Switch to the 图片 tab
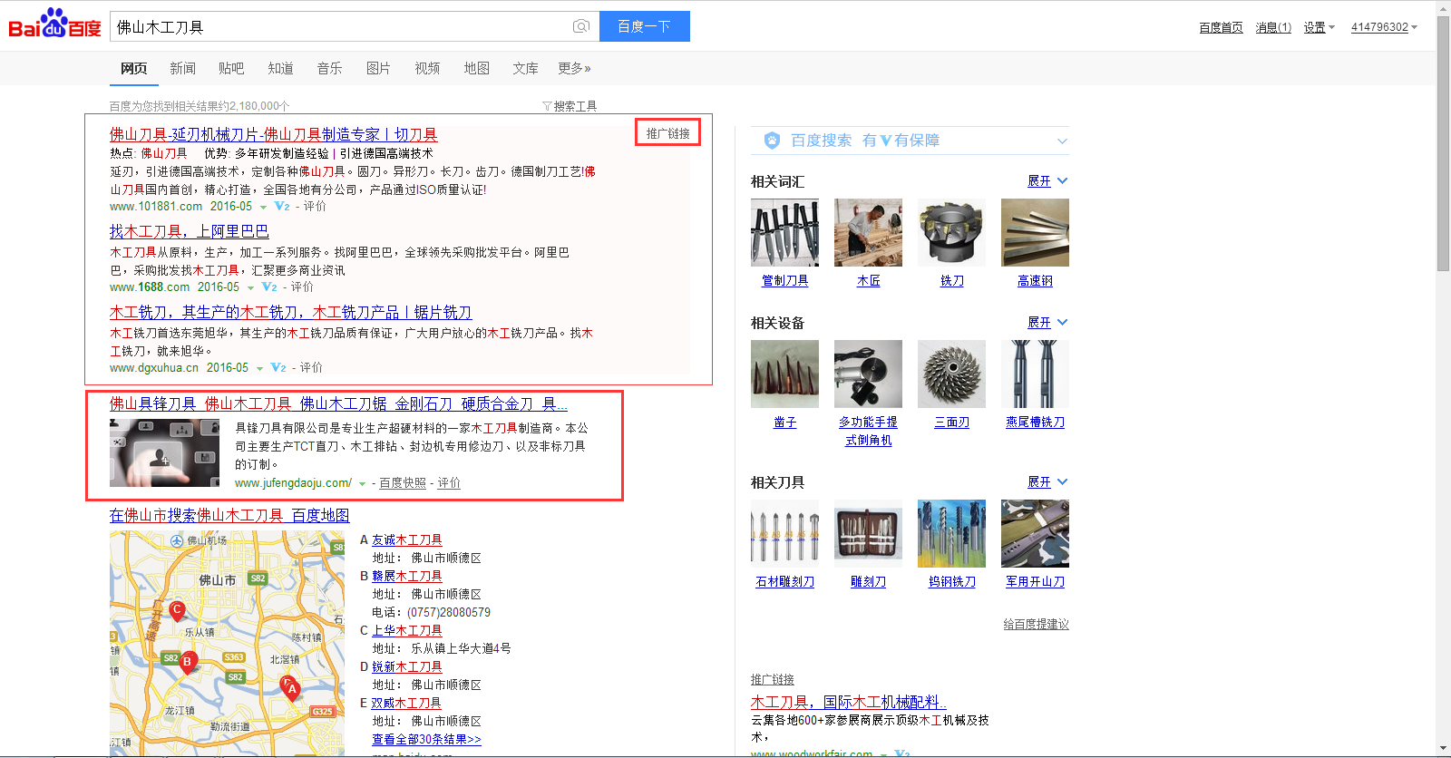This screenshot has height=758, width=1451. point(378,69)
